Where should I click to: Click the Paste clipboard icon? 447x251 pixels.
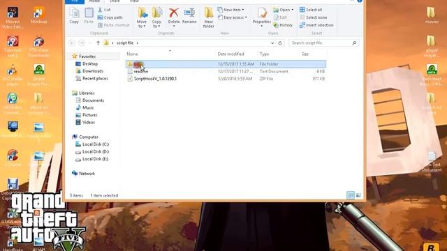89,15
